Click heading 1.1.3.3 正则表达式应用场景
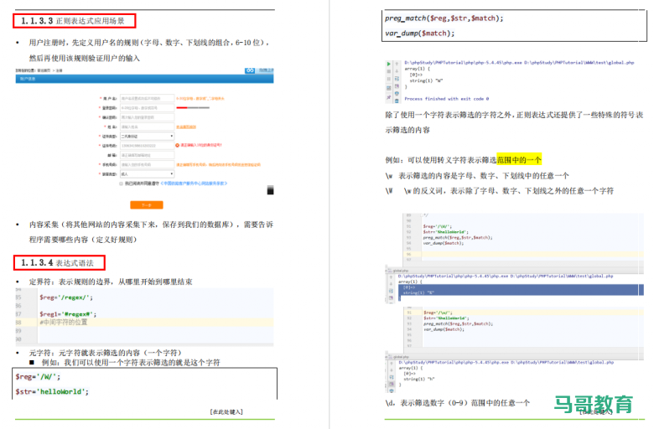This screenshot has width=654, height=429. tap(76, 19)
